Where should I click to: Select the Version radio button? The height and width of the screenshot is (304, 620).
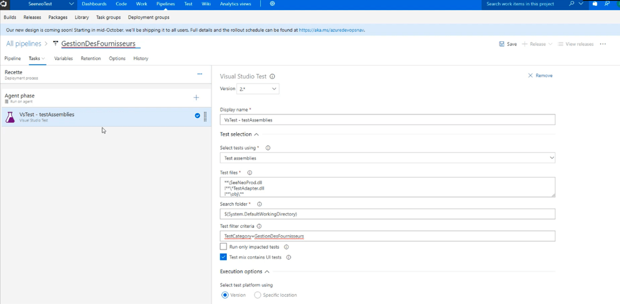(225, 295)
